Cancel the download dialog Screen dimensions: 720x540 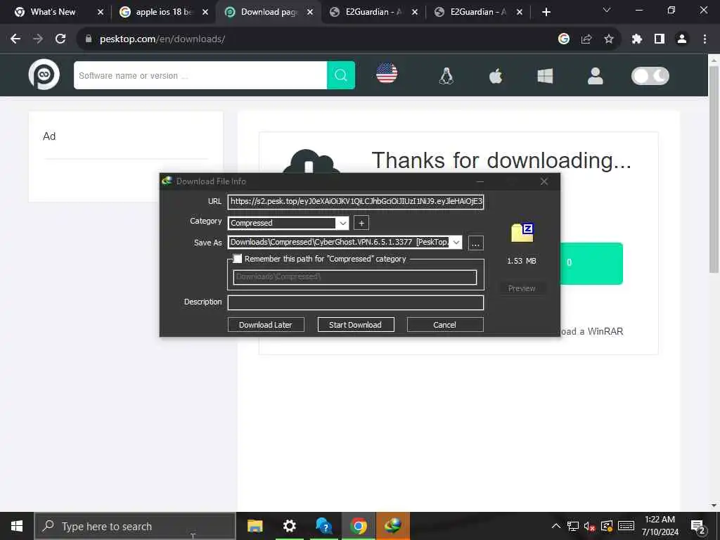[x=445, y=325]
